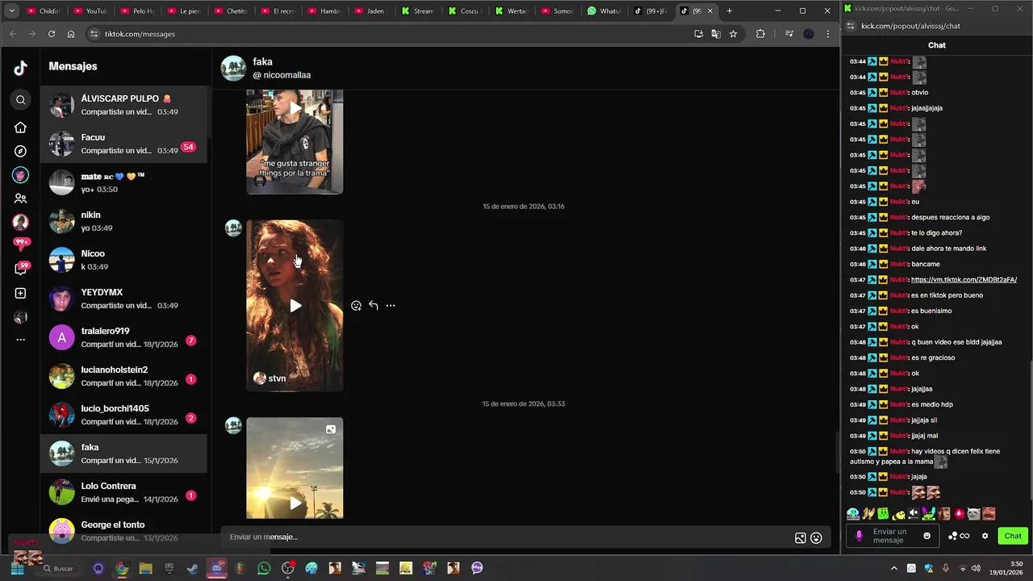The height and width of the screenshot is (581, 1033).
Task: Open TikTok search from sidebar magnifier
Action: pos(21,100)
